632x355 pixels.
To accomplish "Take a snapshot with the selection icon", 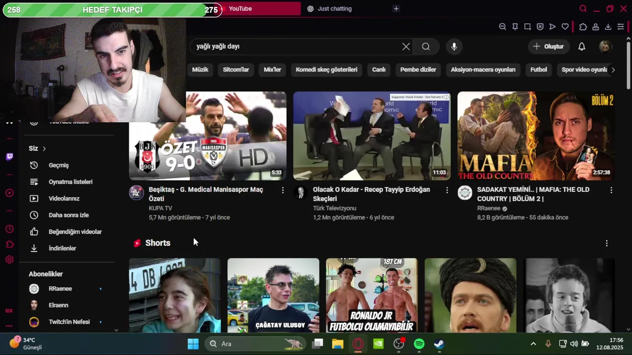I will pos(527,27).
